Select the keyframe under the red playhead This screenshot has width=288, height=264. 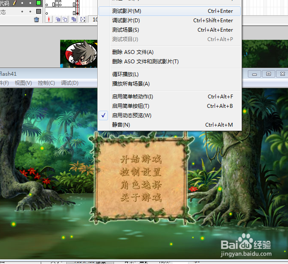(78, 13)
